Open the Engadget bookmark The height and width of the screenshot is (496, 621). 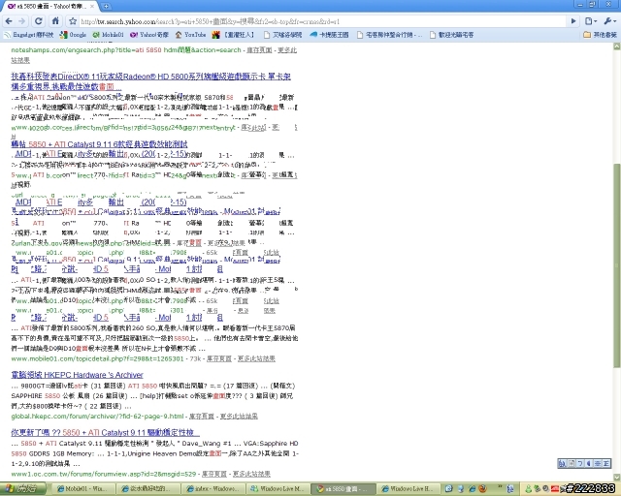pos(28,35)
